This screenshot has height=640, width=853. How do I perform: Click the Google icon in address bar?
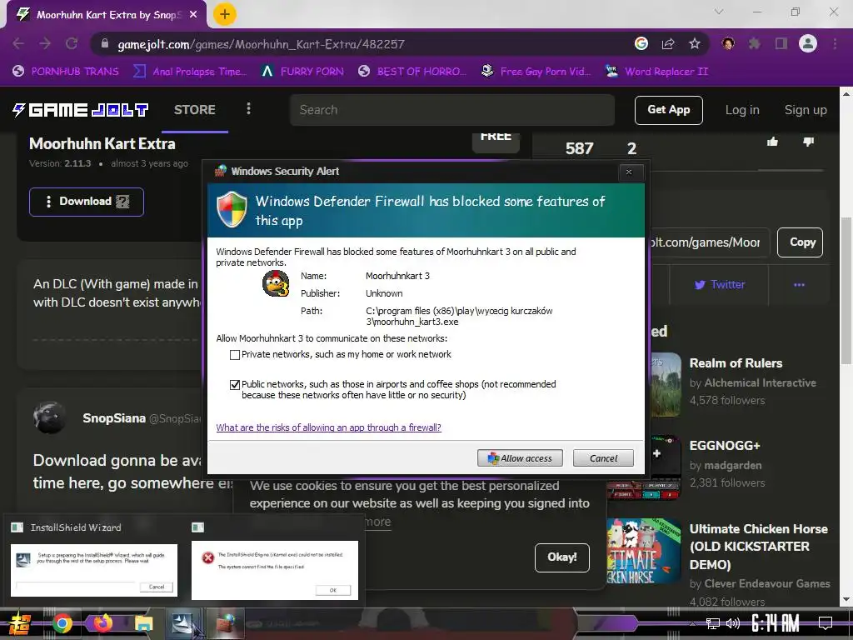click(x=641, y=44)
